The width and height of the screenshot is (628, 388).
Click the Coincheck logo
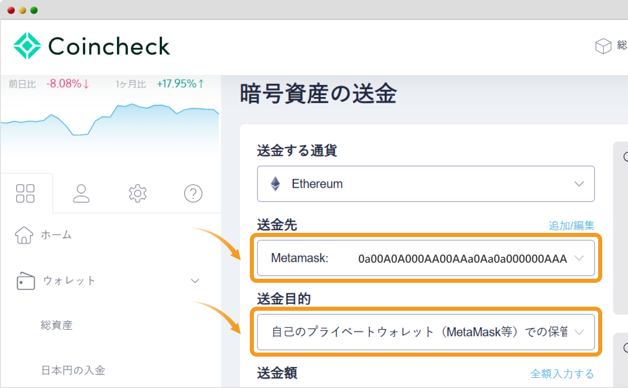coord(92,46)
